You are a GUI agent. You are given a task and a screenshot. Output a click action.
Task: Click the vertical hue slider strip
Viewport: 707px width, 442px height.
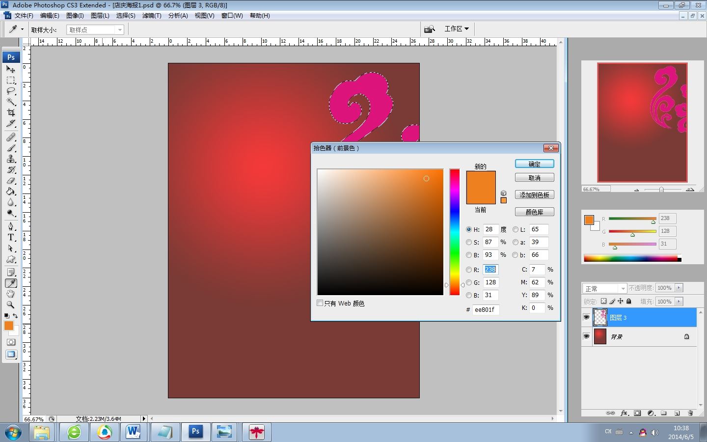(x=455, y=232)
